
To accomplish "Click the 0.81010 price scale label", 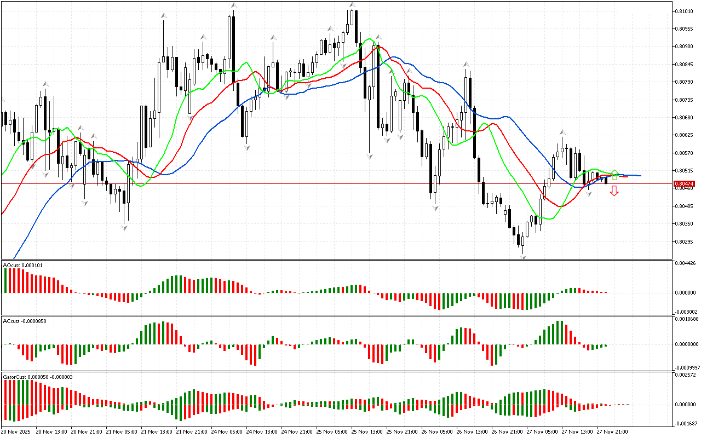I will click(x=684, y=11).
